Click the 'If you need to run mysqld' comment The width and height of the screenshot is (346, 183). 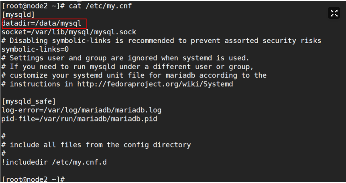127,67
